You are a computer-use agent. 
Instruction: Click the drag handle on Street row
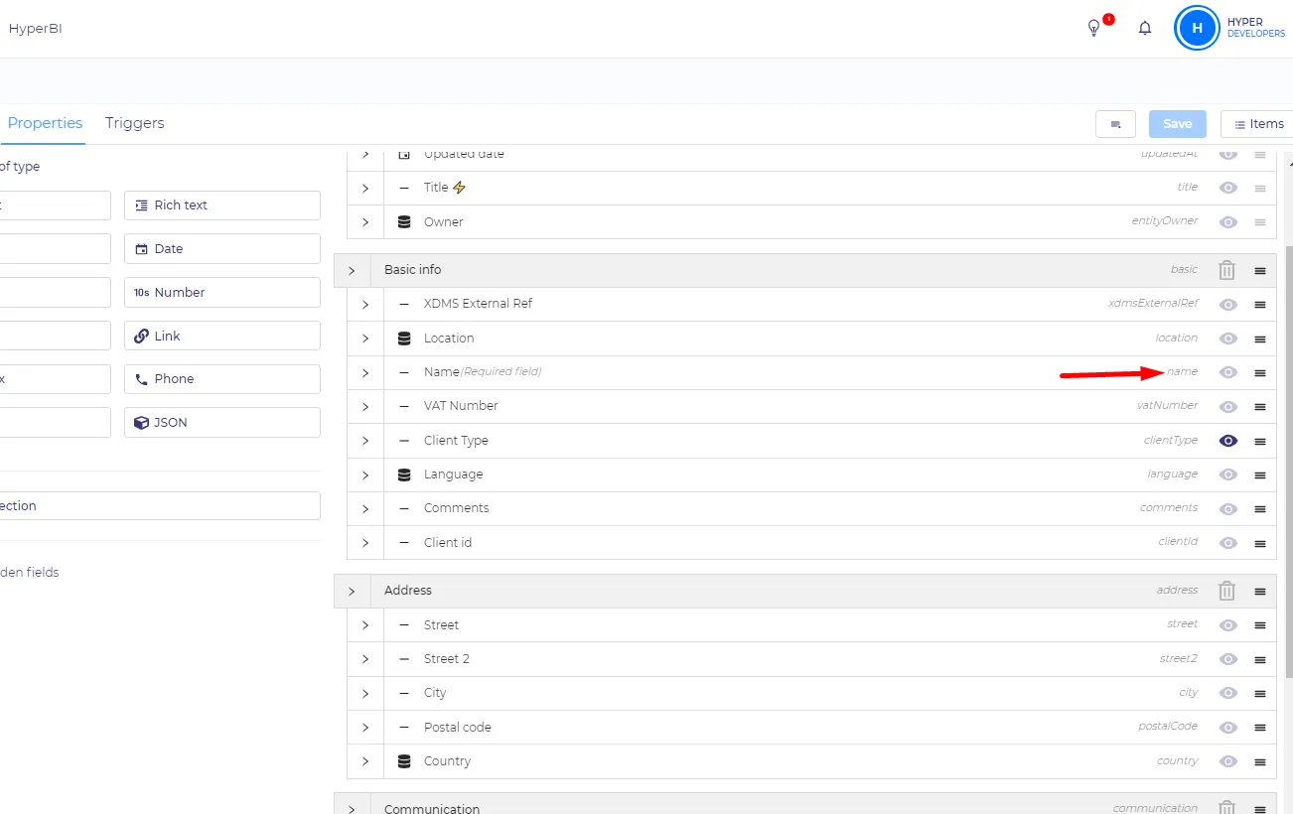pos(1260,625)
